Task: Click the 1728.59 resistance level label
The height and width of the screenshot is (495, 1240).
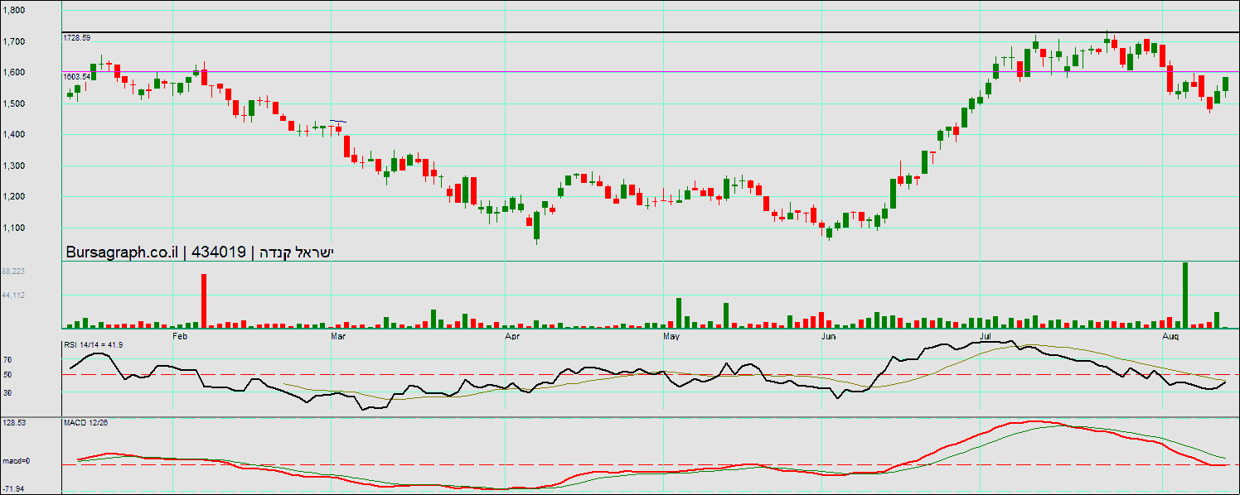Action: tap(77, 38)
